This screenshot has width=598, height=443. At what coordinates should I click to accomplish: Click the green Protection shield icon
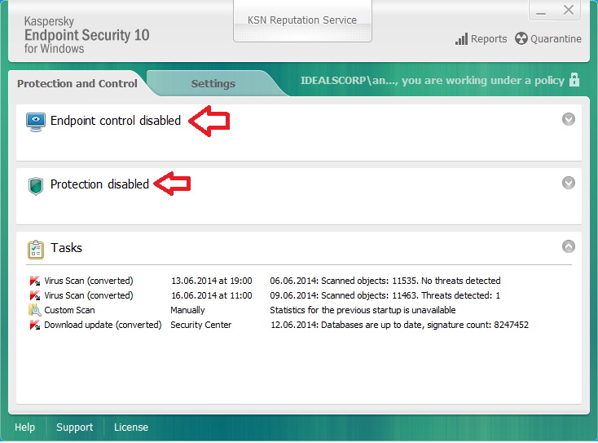click(x=36, y=186)
